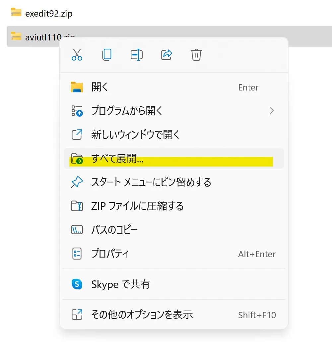The width and height of the screenshot is (332, 351).
Task: Click the zip compress folder icon
Action: [77, 206]
